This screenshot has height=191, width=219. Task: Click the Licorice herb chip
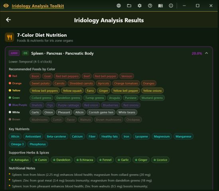[160, 160]
